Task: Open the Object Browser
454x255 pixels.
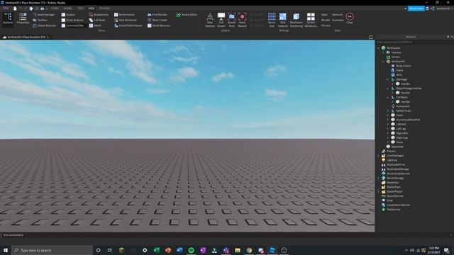Action: [x=44, y=25]
